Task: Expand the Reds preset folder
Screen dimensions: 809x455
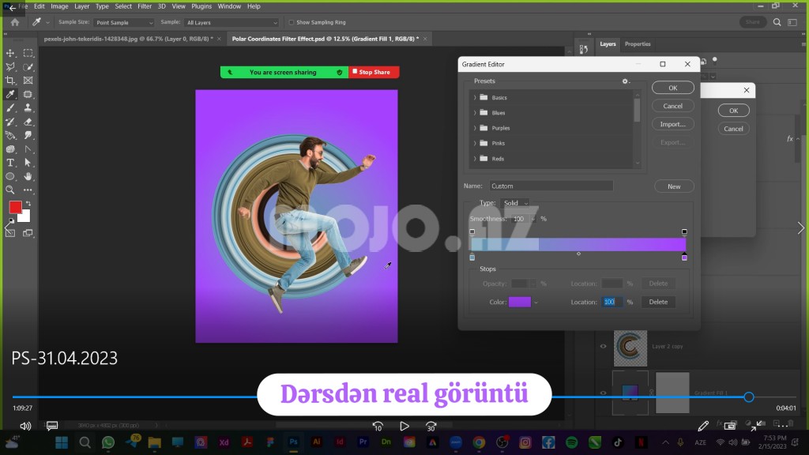Action: [x=475, y=158]
